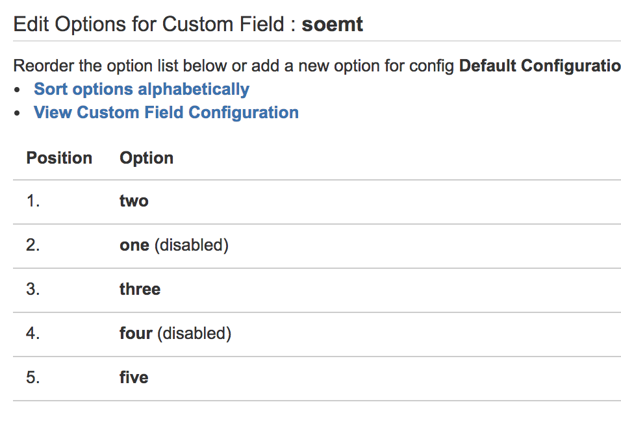Click the disabled label beside option one
Viewport: 621px width, 426px height.
coord(192,245)
